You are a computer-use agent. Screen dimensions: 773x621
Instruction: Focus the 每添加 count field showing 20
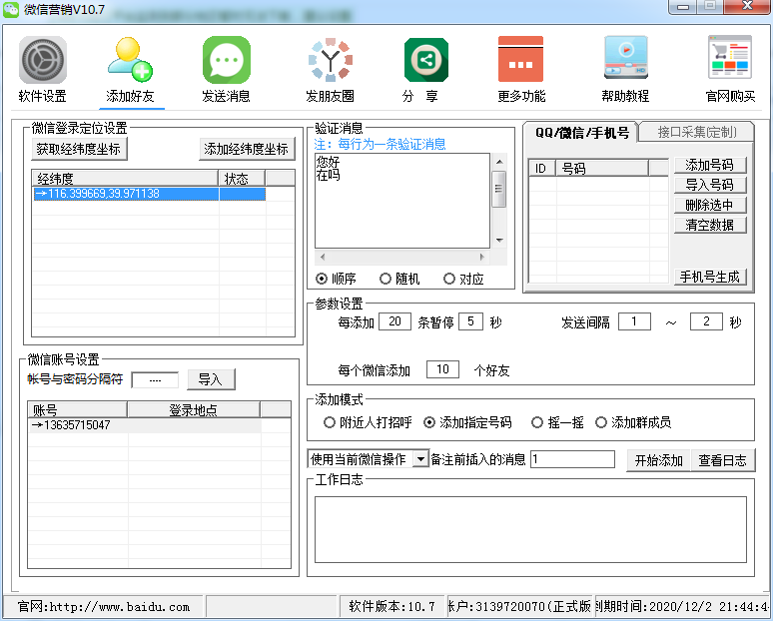click(x=394, y=321)
